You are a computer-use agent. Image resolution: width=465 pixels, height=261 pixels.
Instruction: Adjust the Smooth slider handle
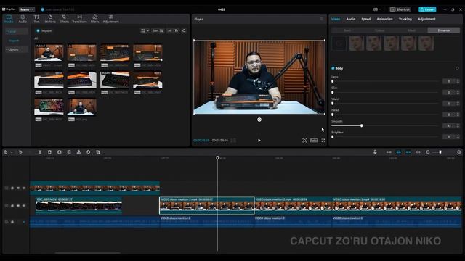point(362,125)
